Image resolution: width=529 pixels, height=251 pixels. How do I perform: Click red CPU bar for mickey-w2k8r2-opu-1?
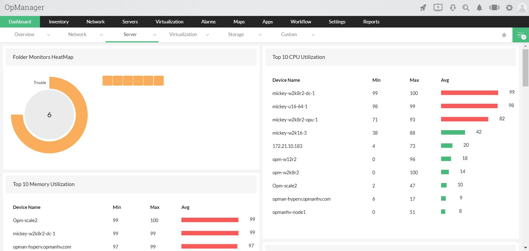(x=464, y=119)
